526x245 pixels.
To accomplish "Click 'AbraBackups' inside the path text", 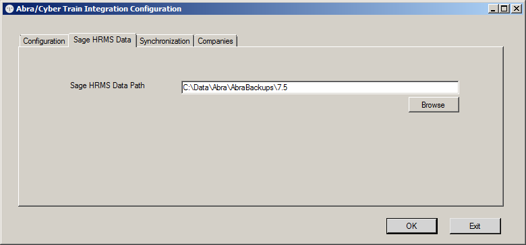I will point(252,88).
